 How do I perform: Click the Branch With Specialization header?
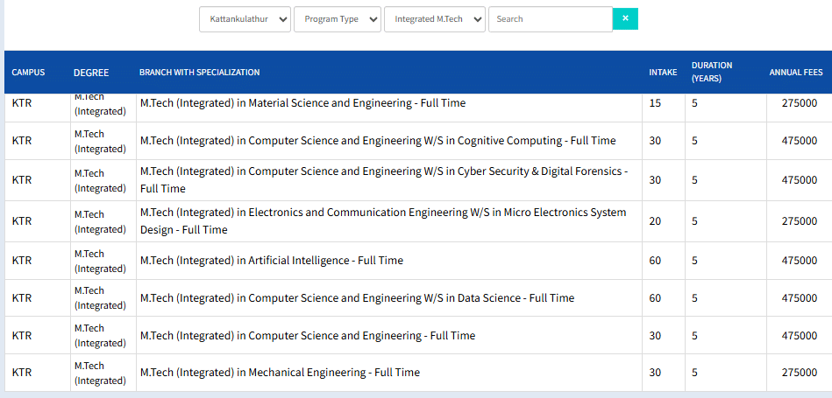coord(199,73)
